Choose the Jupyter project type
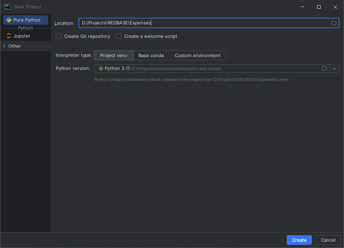 (x=26, y=36)
